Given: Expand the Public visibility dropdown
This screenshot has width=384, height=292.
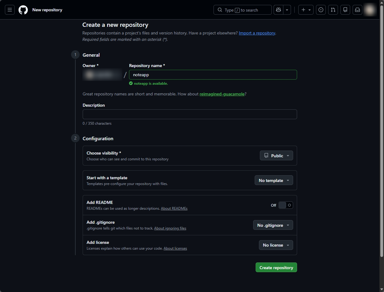Looking at the screenshot, I should (276, 156).
